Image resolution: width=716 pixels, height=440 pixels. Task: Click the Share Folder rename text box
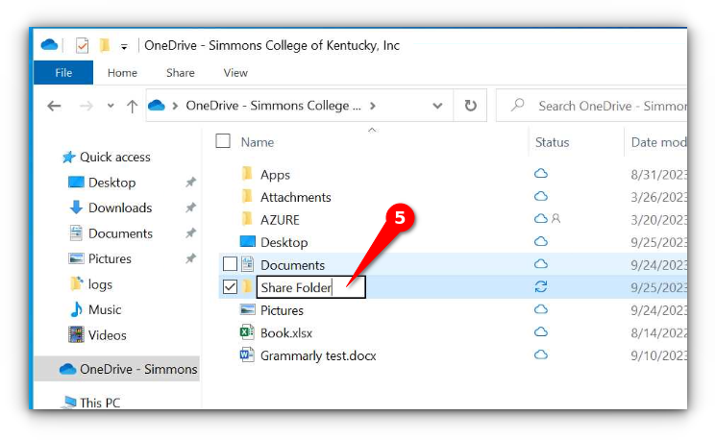pos(311,287)
